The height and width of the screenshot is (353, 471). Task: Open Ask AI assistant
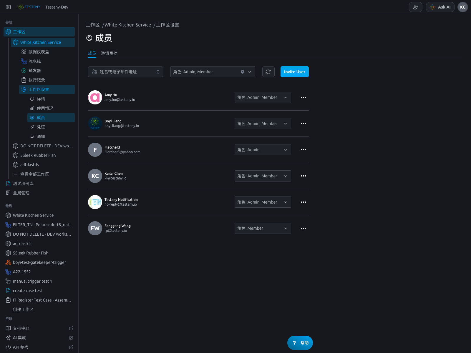[x=440, y=7]
